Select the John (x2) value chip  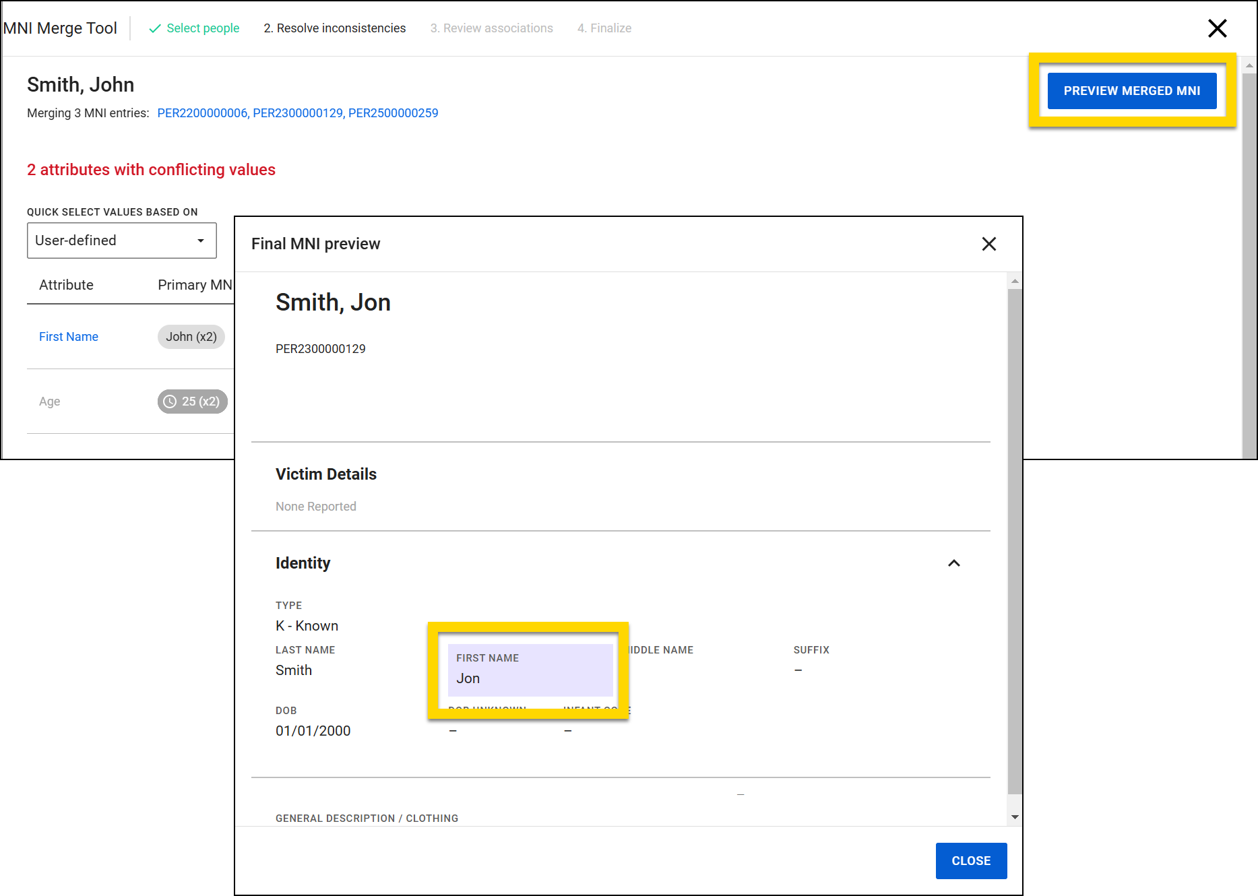[x=191, y=336]
